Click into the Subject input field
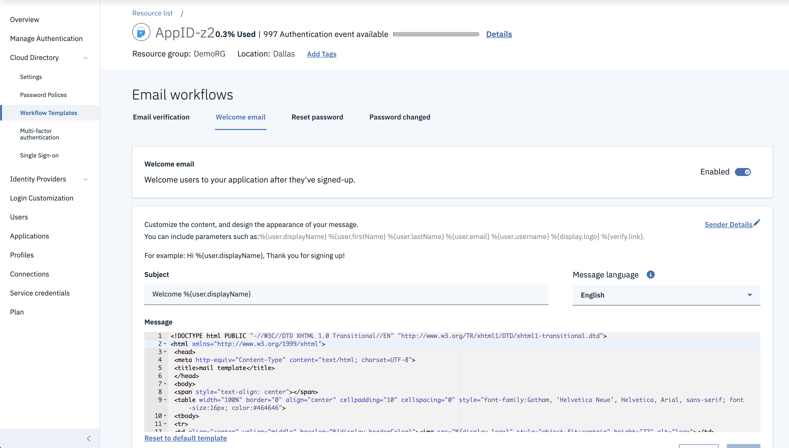 pyautogui.click(x=346, y=294)
